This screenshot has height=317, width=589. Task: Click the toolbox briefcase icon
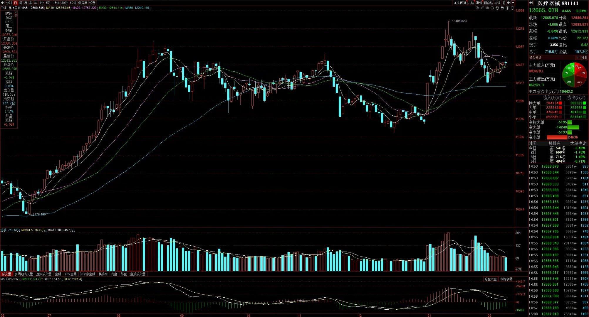point(492,8)
